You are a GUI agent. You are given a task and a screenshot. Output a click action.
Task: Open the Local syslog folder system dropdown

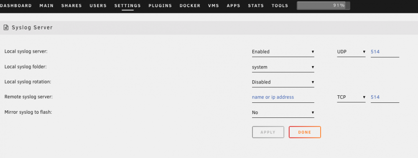(x=283, y=67)
